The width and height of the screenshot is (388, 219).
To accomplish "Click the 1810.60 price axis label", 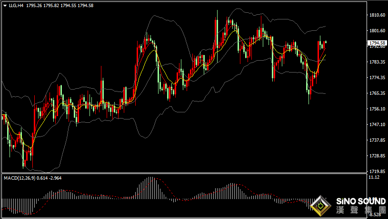I will [377, 15].
